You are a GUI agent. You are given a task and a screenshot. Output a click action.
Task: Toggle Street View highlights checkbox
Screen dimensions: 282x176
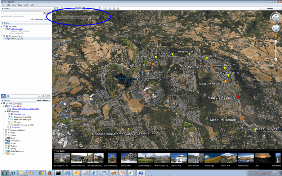[10, 116]
